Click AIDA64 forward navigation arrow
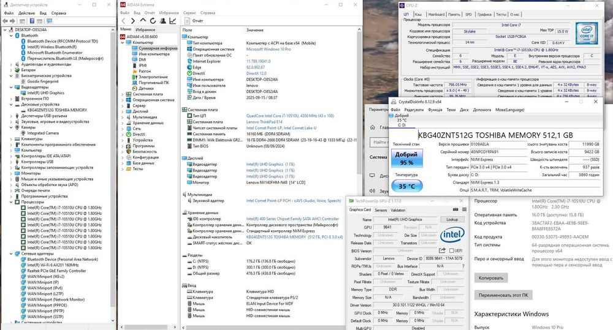Viewport: 613px width, 330px height. coord(133,21)
